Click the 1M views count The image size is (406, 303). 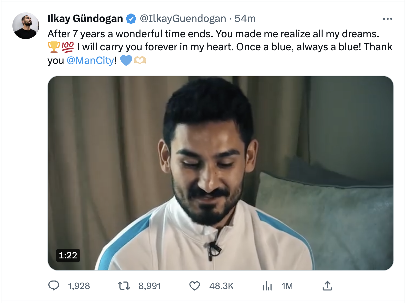click(x=287, y=286)
